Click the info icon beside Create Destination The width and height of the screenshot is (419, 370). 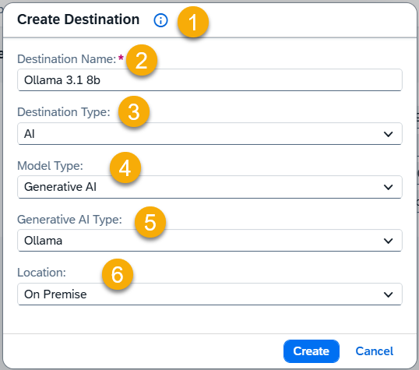[160, 20]
